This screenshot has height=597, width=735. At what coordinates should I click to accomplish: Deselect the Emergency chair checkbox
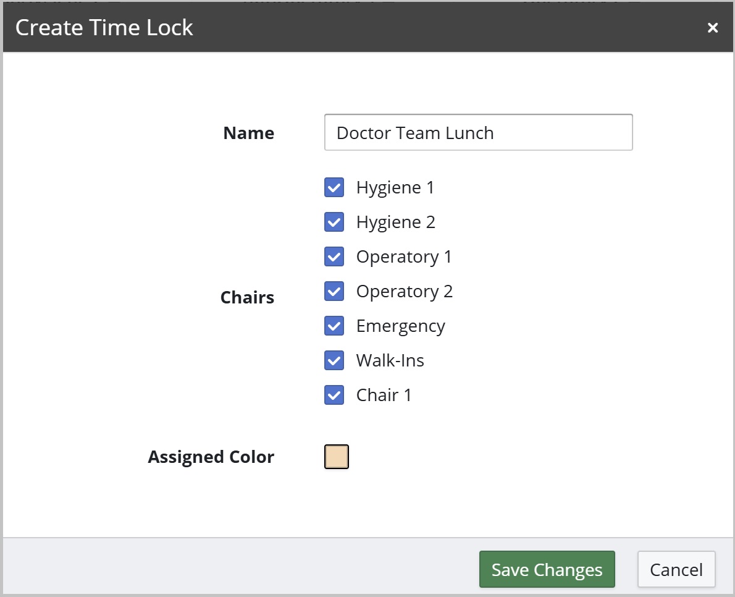[334, 326]
